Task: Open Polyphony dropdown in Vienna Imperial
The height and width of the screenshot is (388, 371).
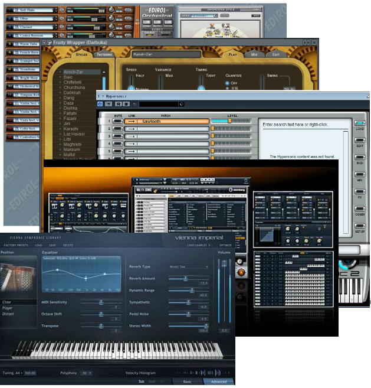Action: point(87,373)
